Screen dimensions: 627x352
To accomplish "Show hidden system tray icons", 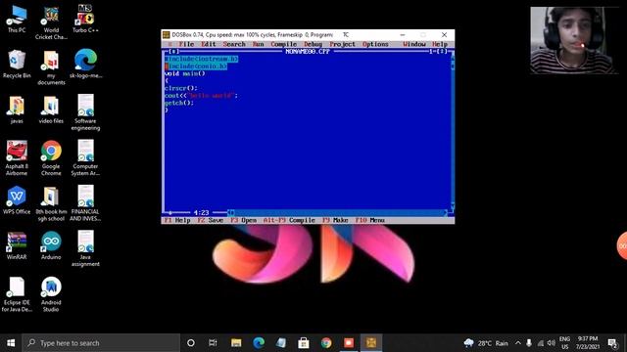I will (x=518, y=343).
